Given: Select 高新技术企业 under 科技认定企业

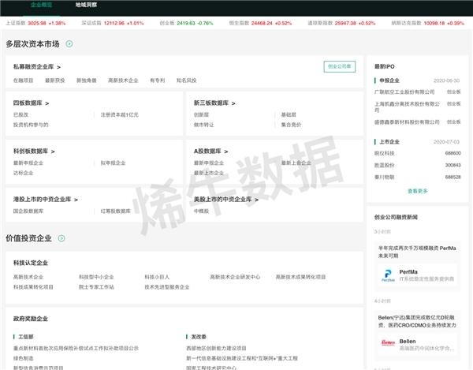Looking at the screenshot, I should coord(28,277).
